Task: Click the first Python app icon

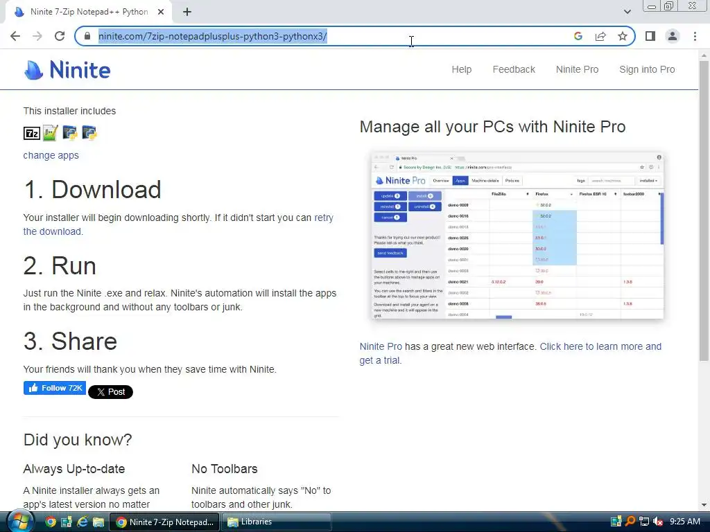Action: click(x=70, y=133)
